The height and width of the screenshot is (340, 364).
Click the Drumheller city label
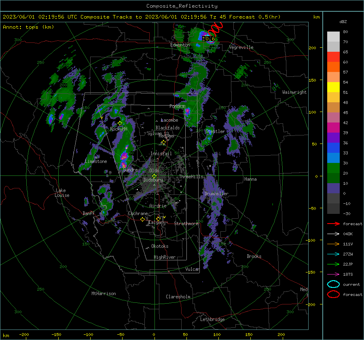click(x=216, y=194)
